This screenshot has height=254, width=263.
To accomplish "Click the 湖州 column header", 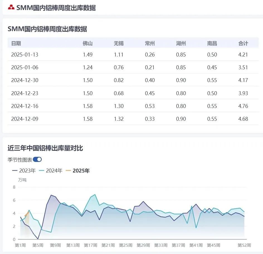I will click(x=181, y=43).
